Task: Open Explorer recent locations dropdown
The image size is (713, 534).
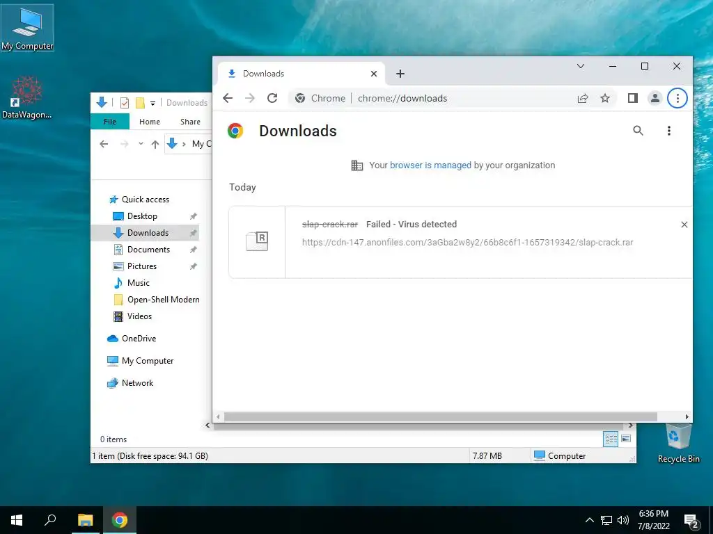Action: click(x=141, y=144)
